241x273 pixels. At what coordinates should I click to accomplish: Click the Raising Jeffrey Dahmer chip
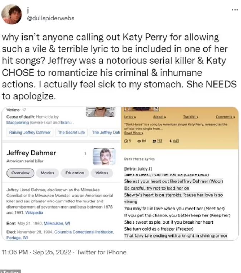coord(30,132)
